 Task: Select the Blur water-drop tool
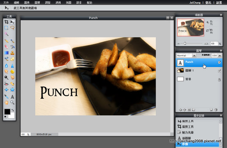tap(6, 66)
